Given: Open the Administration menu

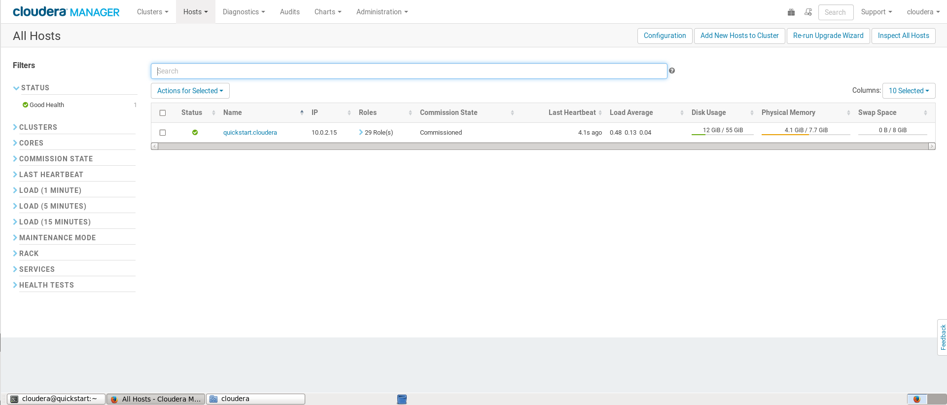Looking at the screenshot, I should pyautogui.click(x=382, y=12).
